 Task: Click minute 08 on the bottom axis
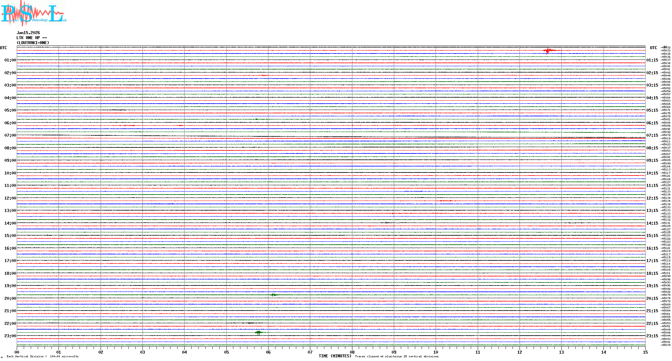352,352
